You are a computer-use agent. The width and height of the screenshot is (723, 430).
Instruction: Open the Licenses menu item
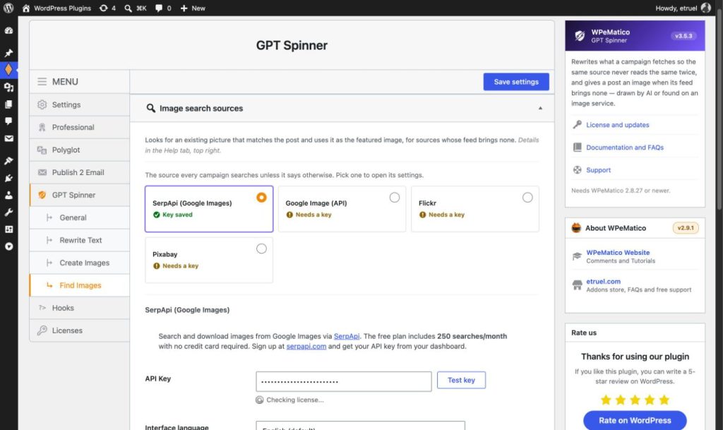click(x=79, y=330)
